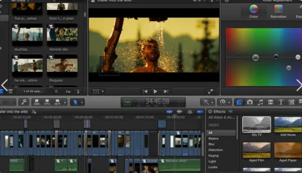Adjust the clip duration zoom slider
The image size is (302, 173).
coord(56,92)
